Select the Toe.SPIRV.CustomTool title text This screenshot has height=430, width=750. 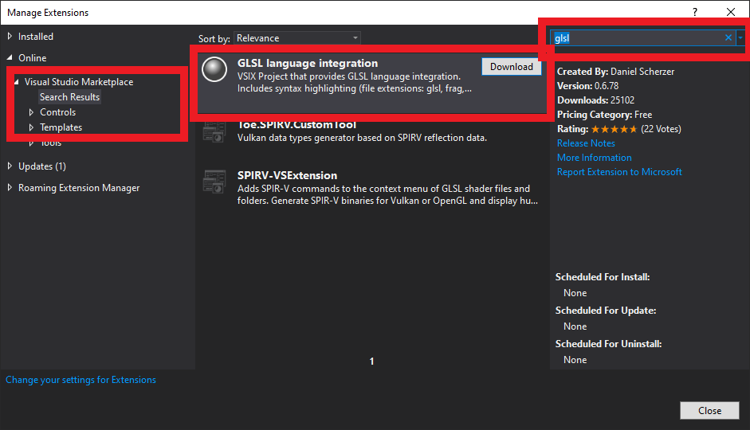[296, 125]
